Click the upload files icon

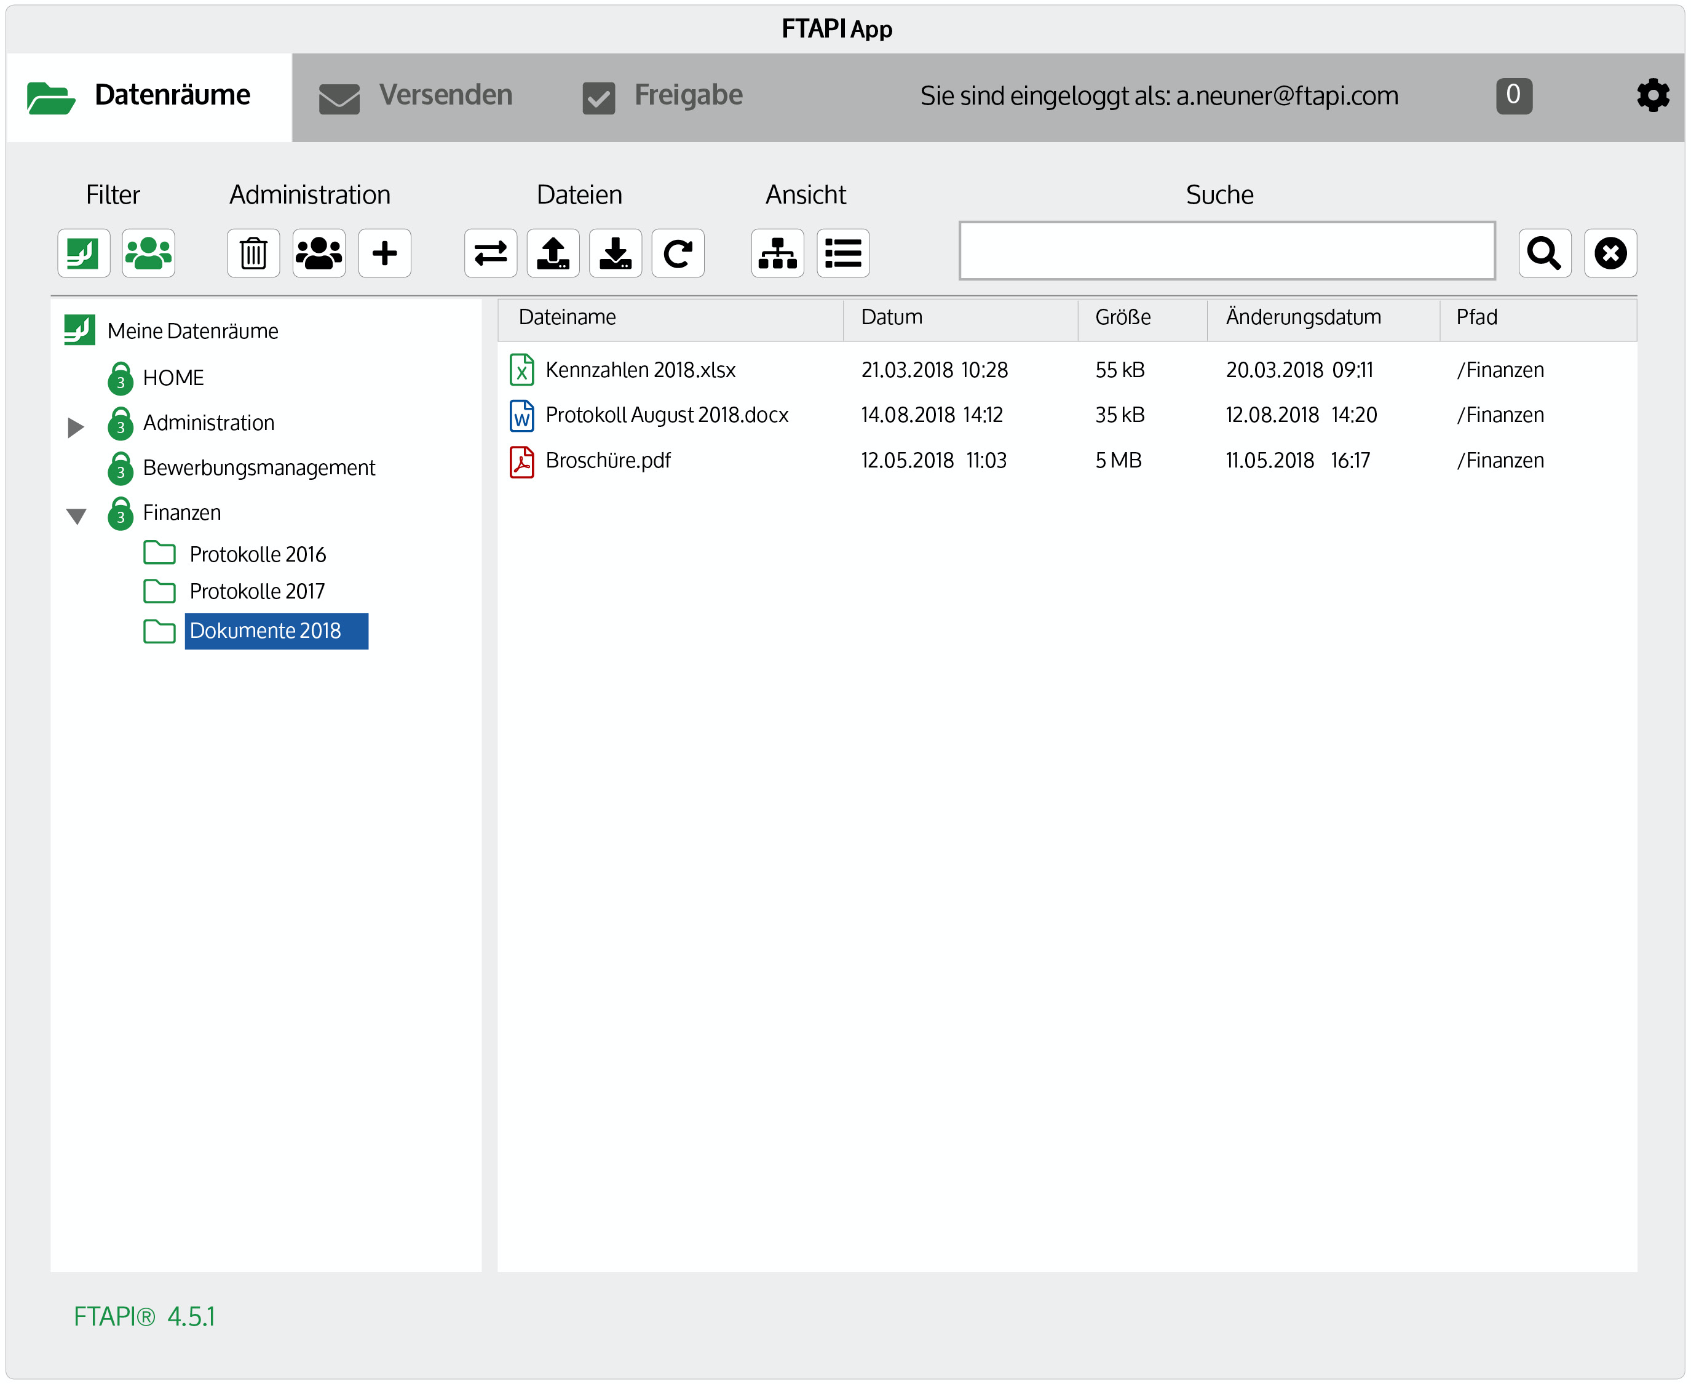(x=553, y=253)
